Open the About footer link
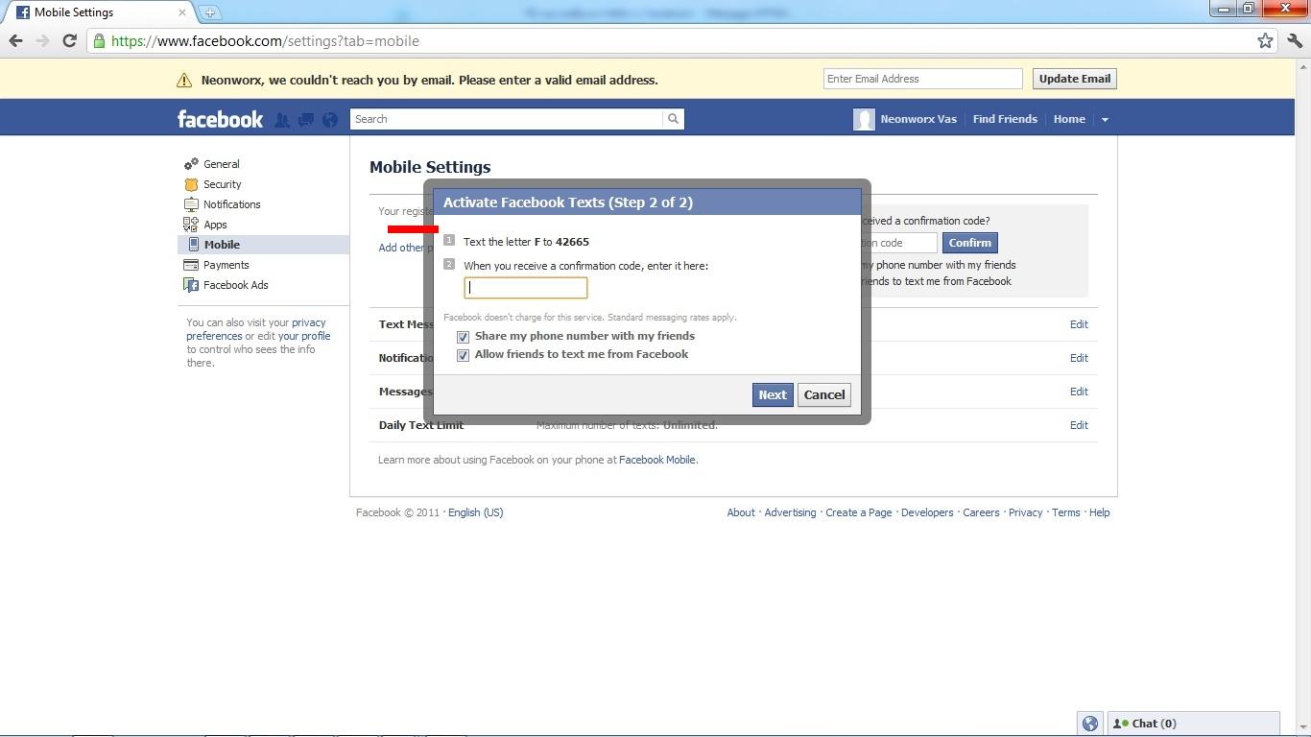Screen dimensions: 1311x737 pos(741,512)
